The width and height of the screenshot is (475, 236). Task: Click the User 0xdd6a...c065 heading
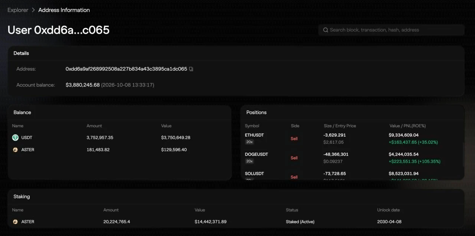[x=59, y=30]
